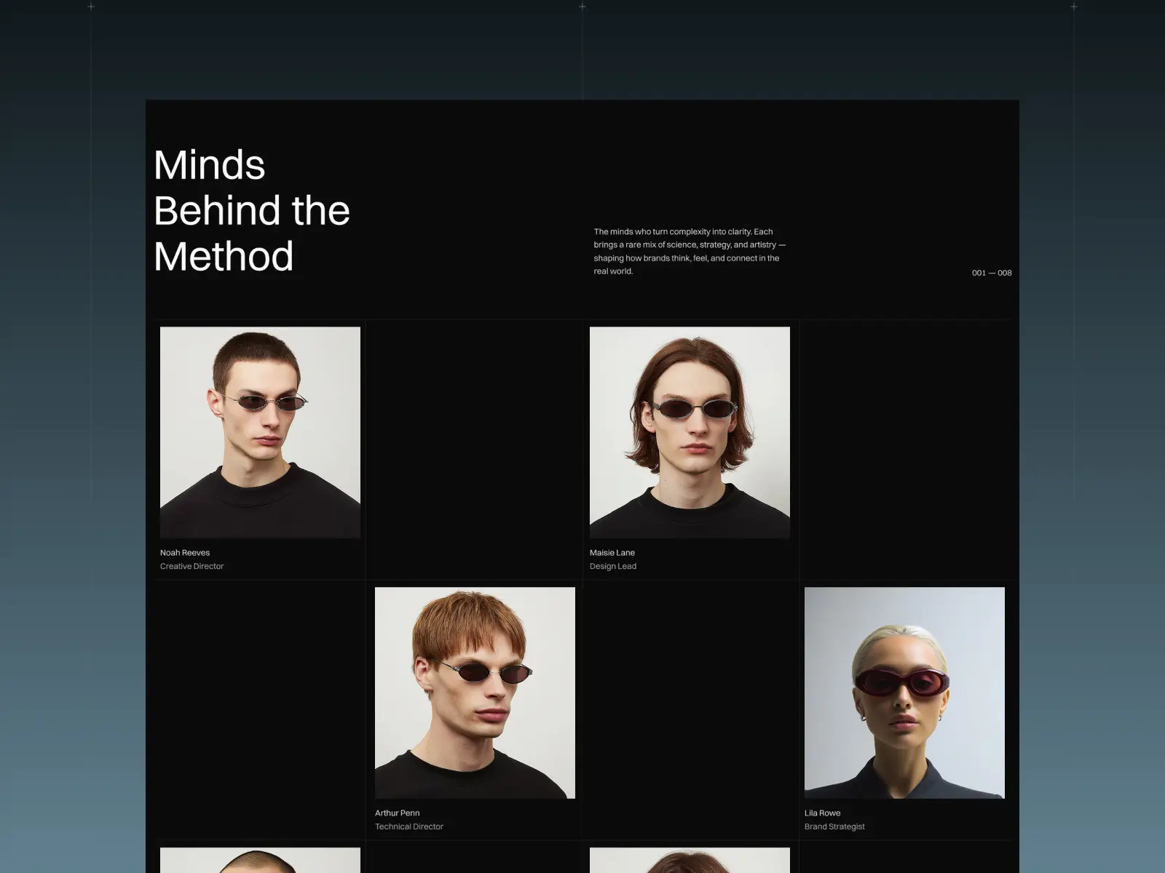Open Maisie Lane portrait photo

[690, 432]
